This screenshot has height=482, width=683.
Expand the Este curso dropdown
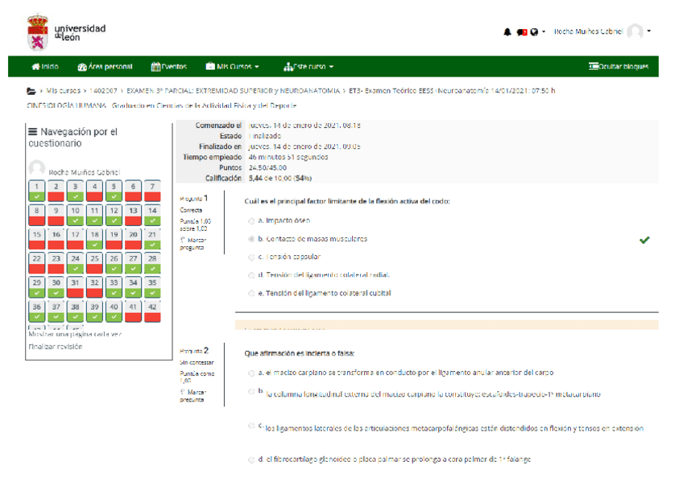click(308, 67)
